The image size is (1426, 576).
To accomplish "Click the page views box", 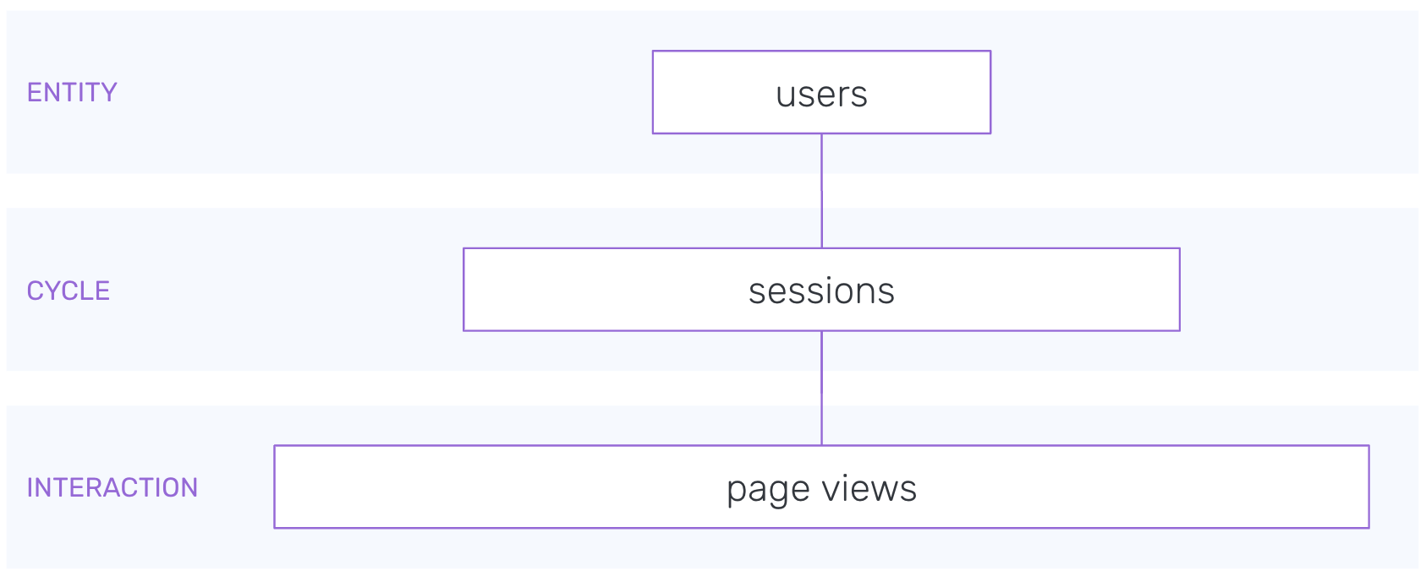I will point(821,487).
